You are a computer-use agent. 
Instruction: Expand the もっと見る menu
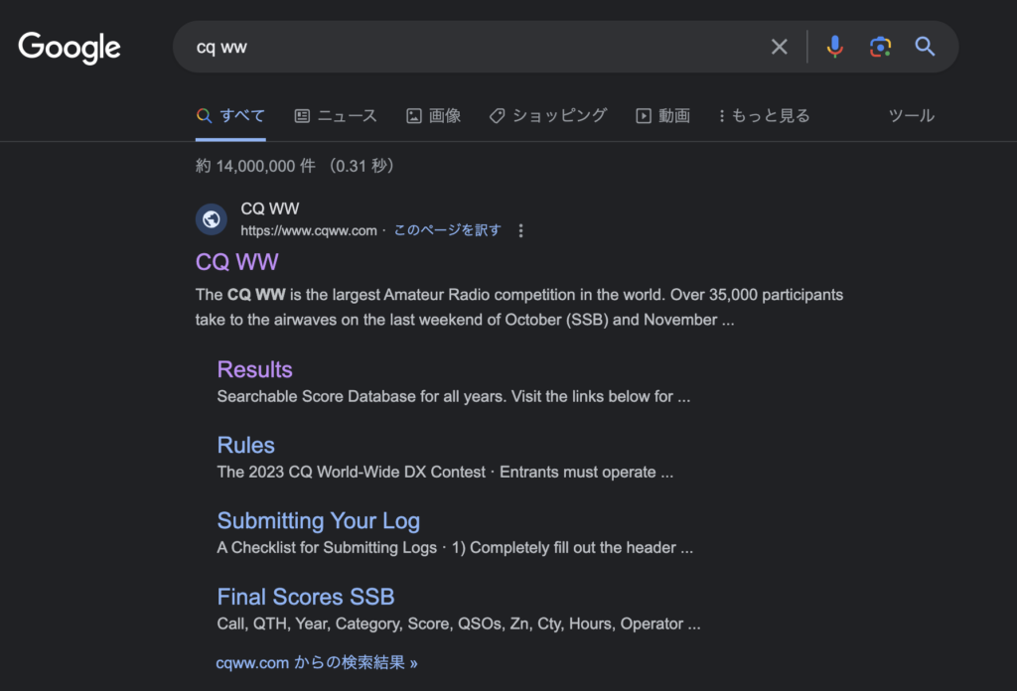pyautogui.click(x=764, y=116)
